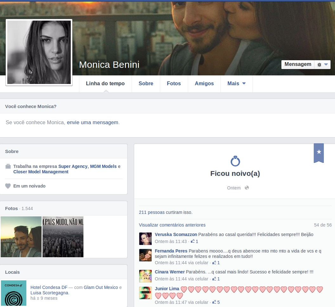Go to the Amigos tab
335x307 pixels.
click(204, 84)
